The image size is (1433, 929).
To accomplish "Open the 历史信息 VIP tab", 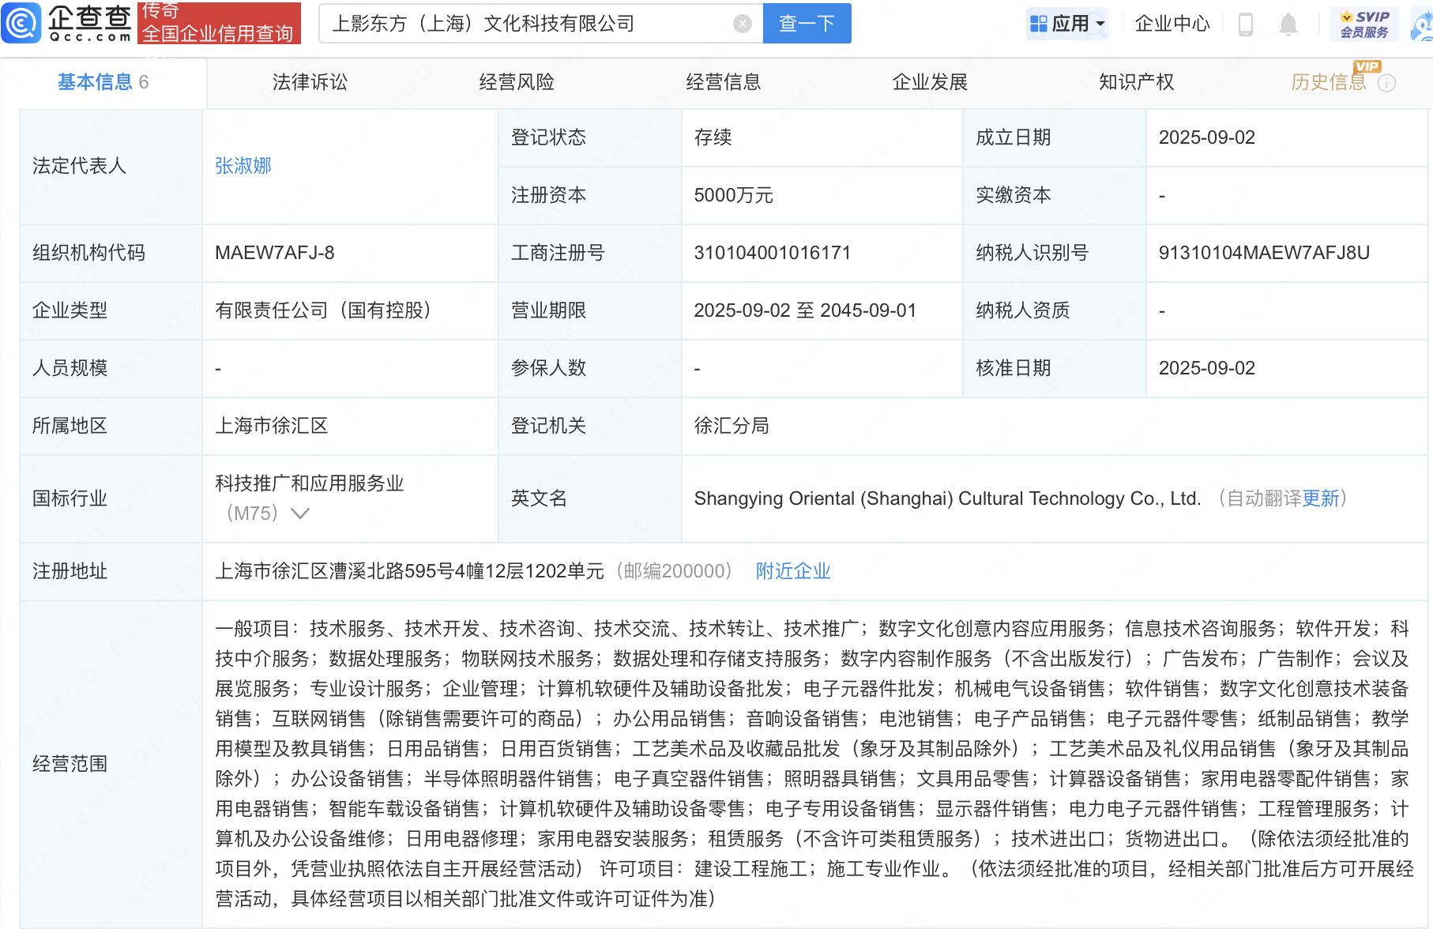I will [1328, 82].
